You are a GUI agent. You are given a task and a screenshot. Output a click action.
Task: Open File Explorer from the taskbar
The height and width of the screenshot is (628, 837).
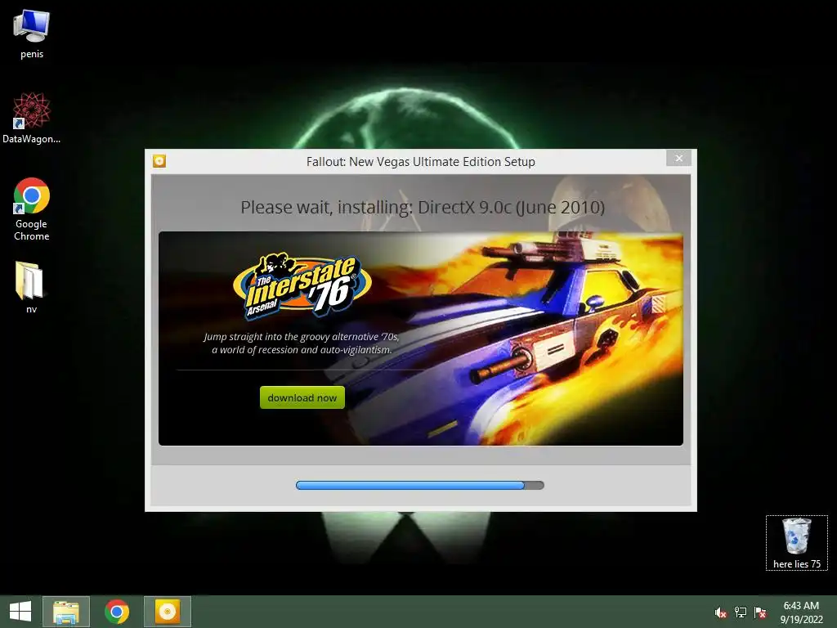tap(66, 612)
